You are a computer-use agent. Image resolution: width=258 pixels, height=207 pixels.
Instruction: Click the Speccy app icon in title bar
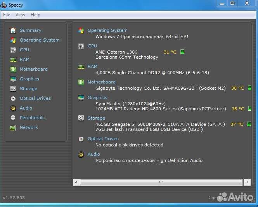coord(3,5)
